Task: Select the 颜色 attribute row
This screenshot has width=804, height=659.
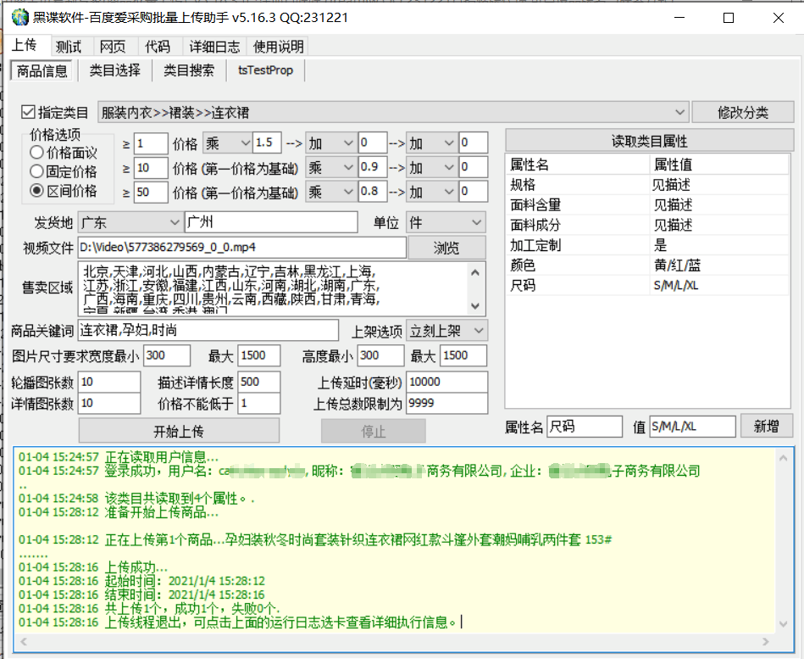Action: [x=647, y=265]
